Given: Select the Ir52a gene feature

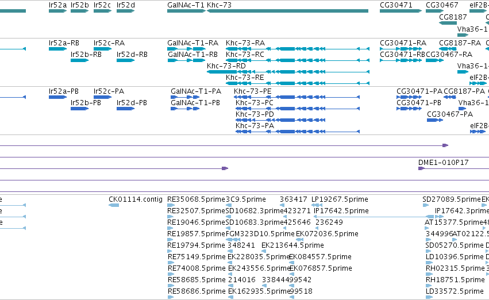Looking at the screenshot, I should point(57,11).
